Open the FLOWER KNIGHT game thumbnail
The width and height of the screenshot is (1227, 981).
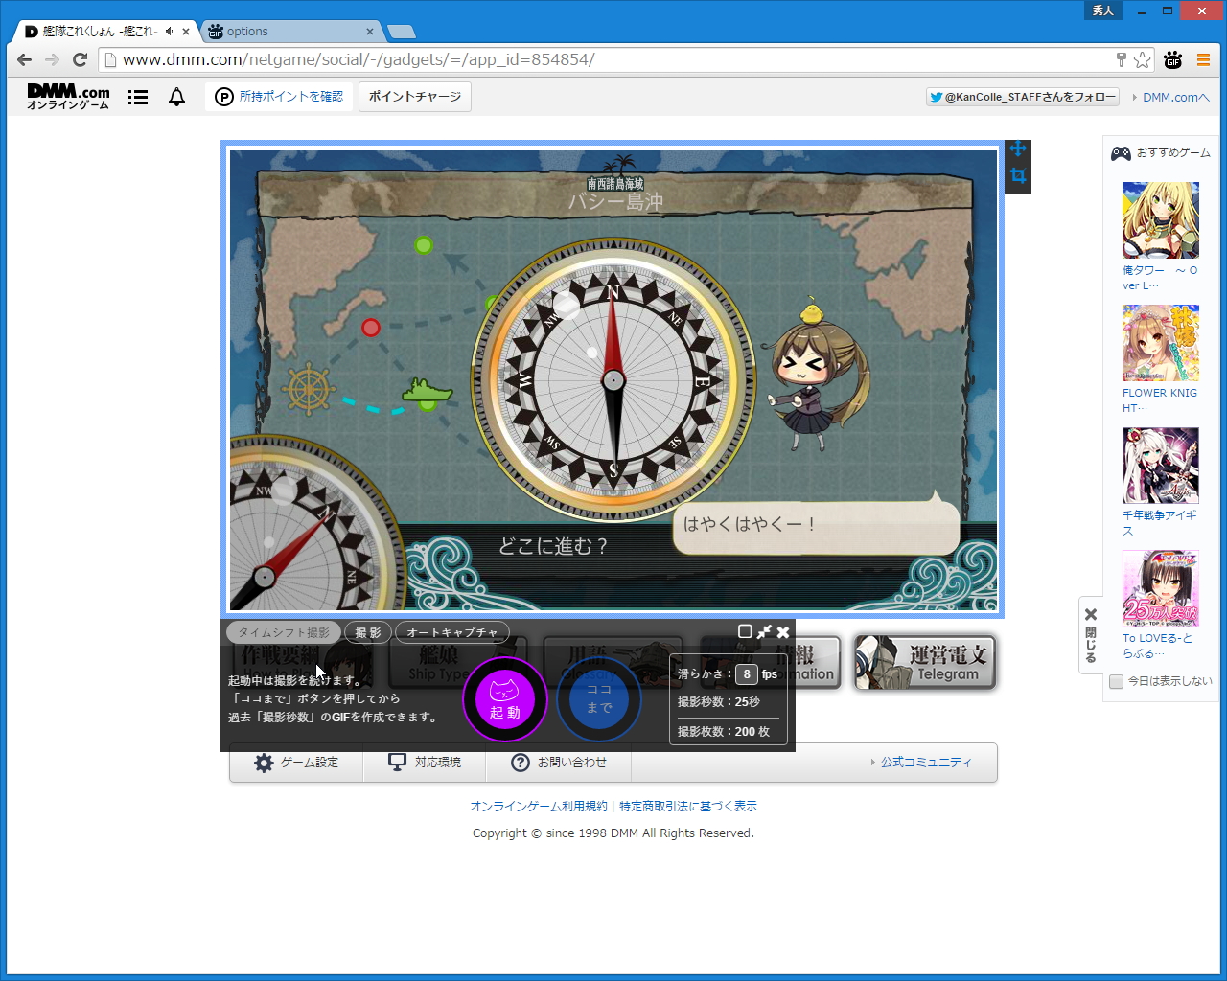pos(1161,343)
